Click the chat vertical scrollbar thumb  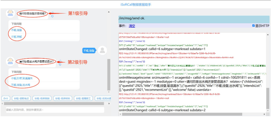109,75
